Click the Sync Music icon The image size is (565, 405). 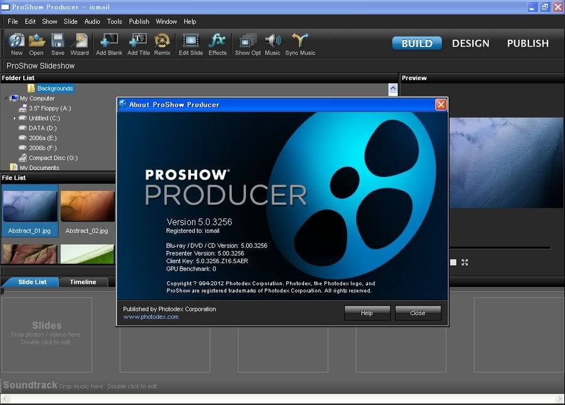300,45
